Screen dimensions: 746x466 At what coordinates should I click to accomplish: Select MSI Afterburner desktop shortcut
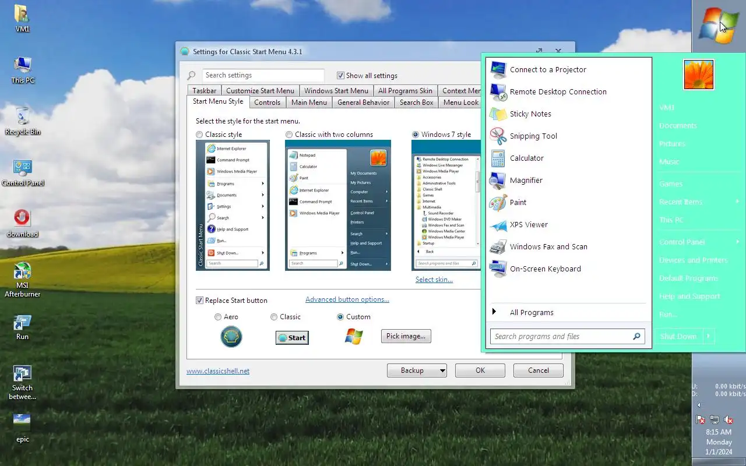click(x=22, y=280)
